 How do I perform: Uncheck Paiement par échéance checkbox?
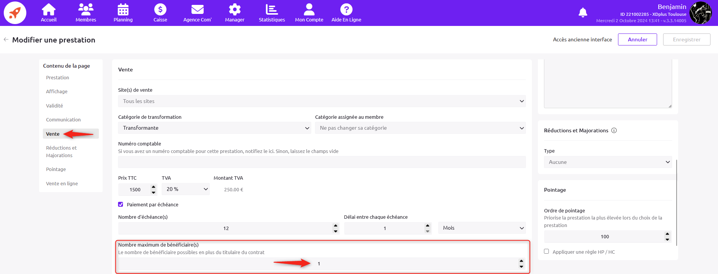121,204
